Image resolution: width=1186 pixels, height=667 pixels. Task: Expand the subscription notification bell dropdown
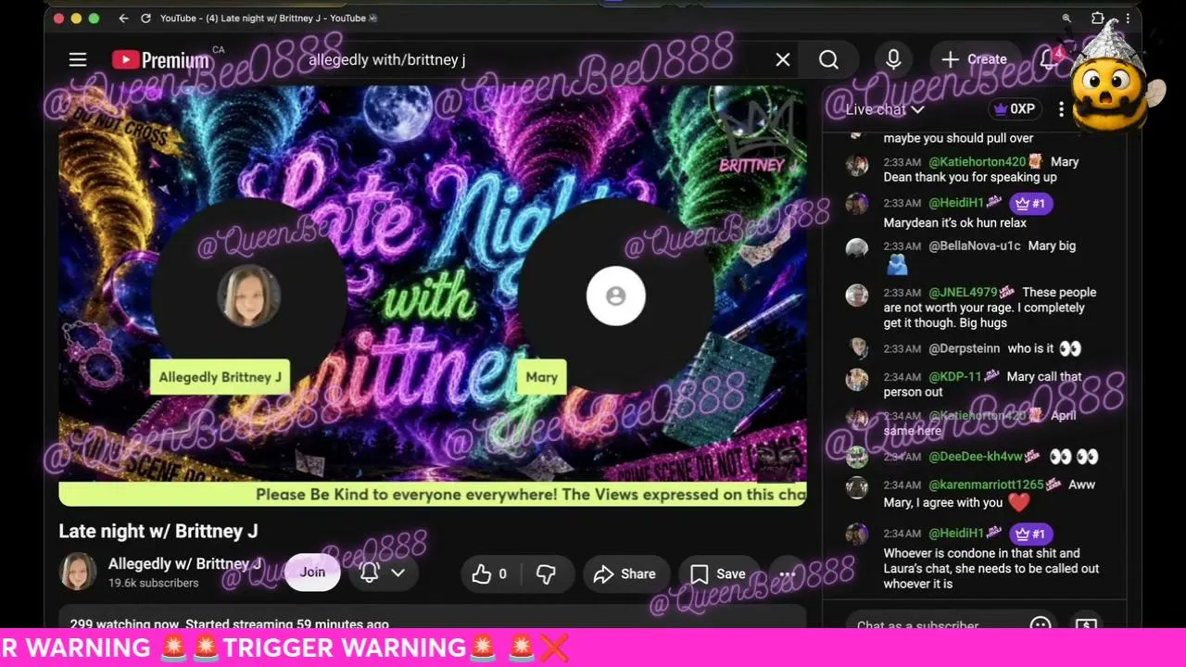coord(383,573)
